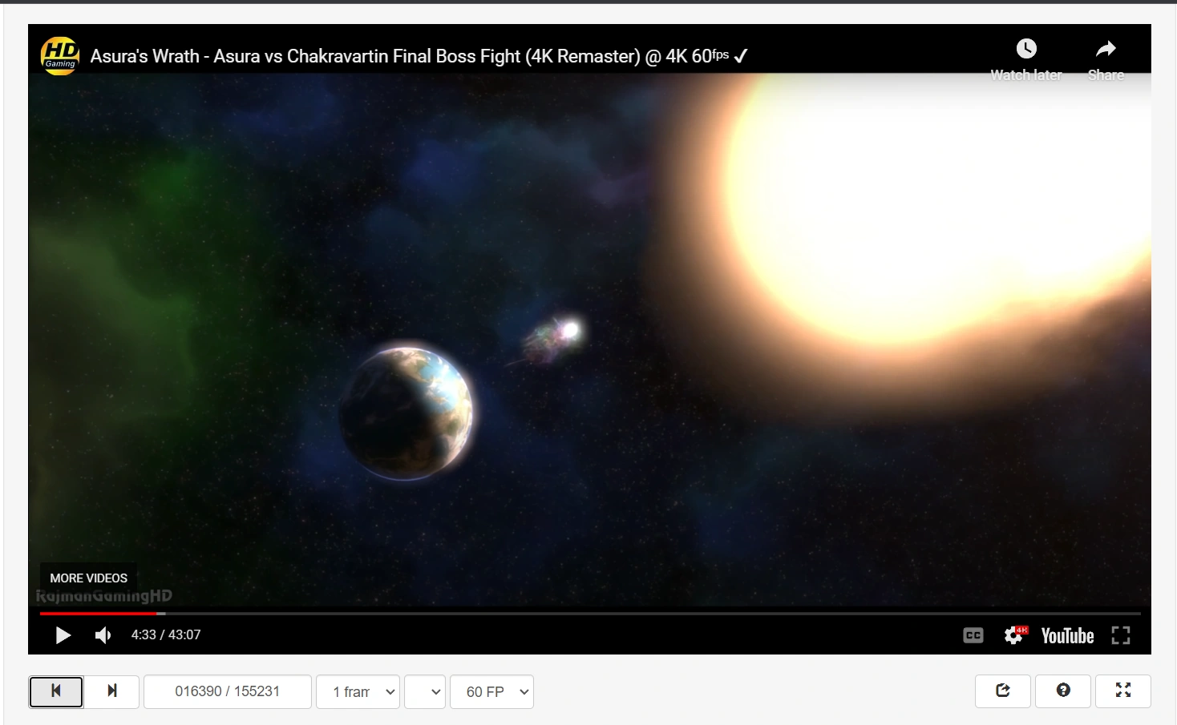This screenshot has height=725, width=1177.
Task: Toggle closed captions on the video
Action: tap(973, 635)
